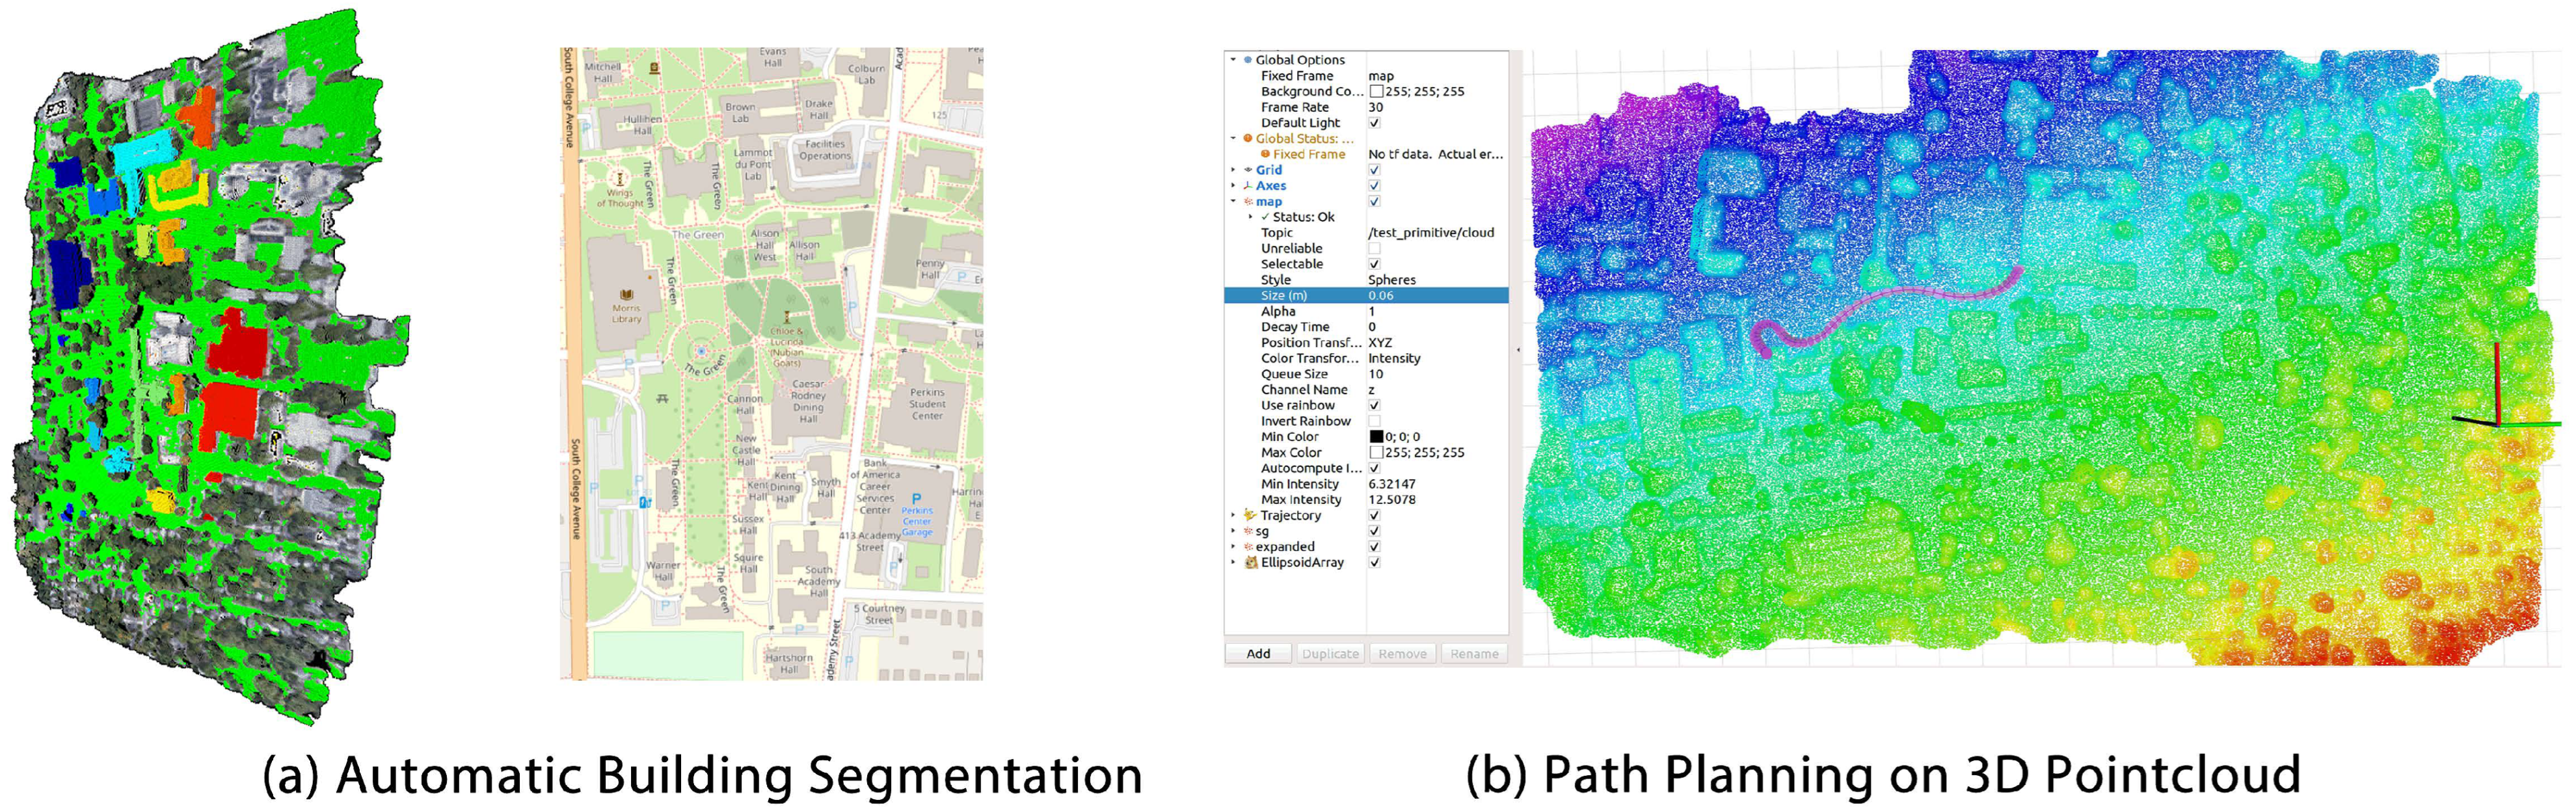Screen dimensions: 2576x811
Task: Click the EllipsoidArray display icon
Action: 1250,563
